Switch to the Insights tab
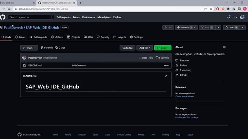 pos(120,37)
